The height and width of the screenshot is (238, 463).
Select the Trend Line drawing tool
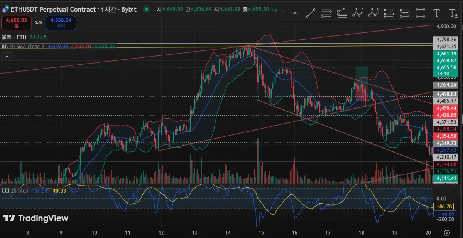tap(311, 13)
